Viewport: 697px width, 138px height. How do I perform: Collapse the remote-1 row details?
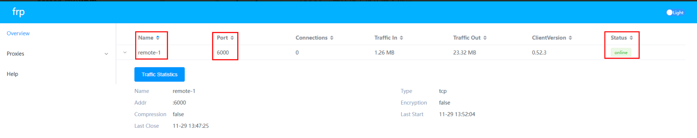(125, 52)
